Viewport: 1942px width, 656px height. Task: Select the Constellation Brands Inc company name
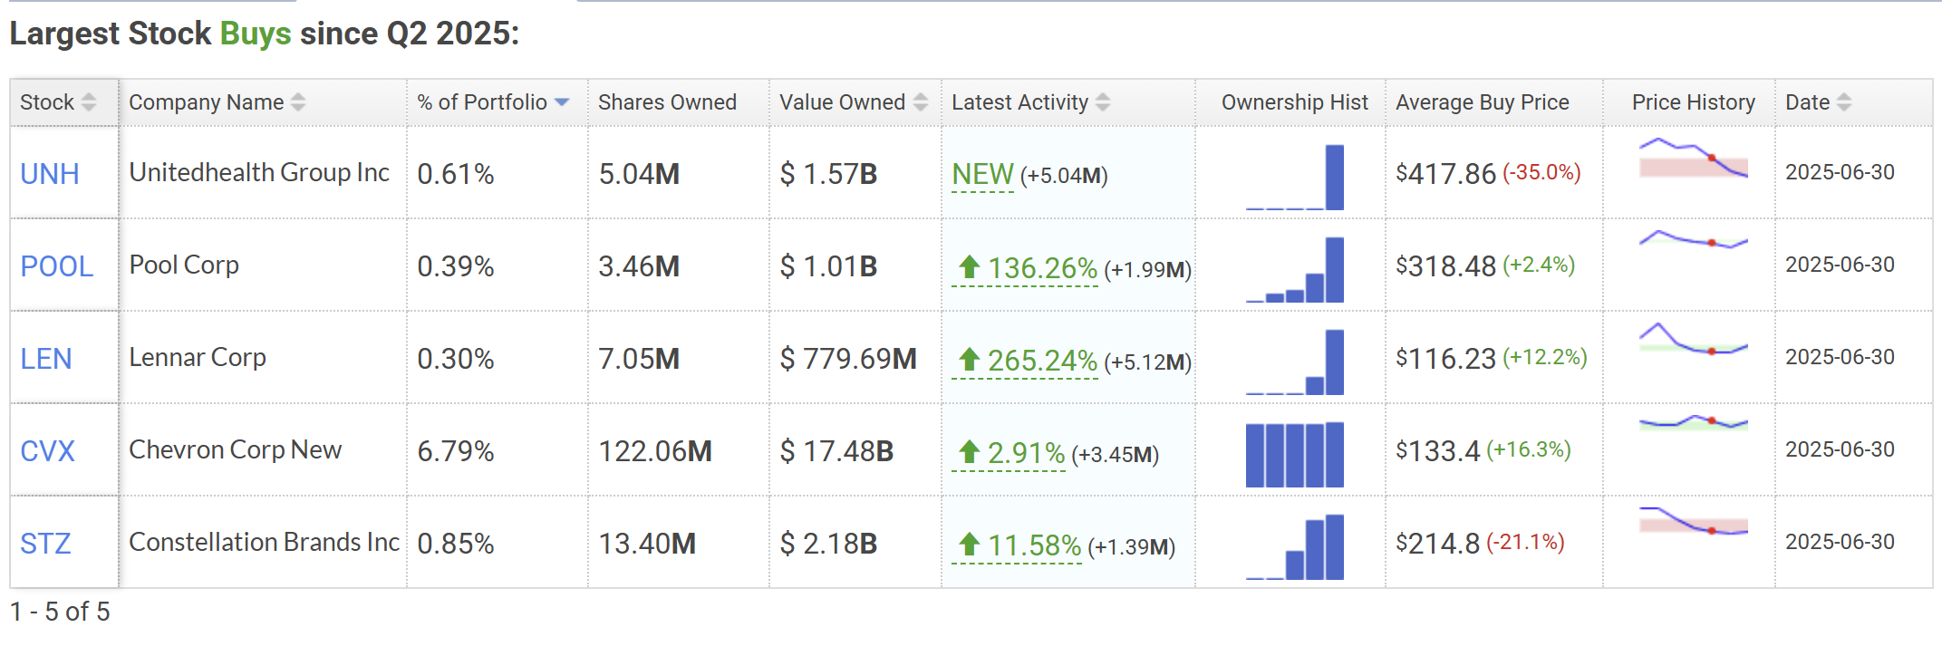pyautogui.click(x=265, y=542)
